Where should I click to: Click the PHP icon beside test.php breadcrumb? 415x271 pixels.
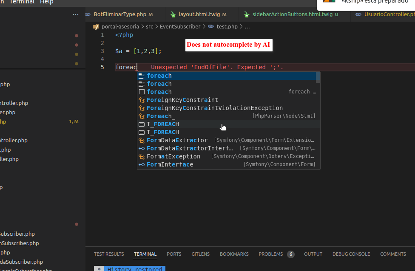211,26
